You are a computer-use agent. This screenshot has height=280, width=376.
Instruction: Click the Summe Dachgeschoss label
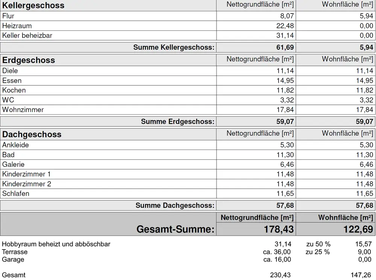click(175, 205)
